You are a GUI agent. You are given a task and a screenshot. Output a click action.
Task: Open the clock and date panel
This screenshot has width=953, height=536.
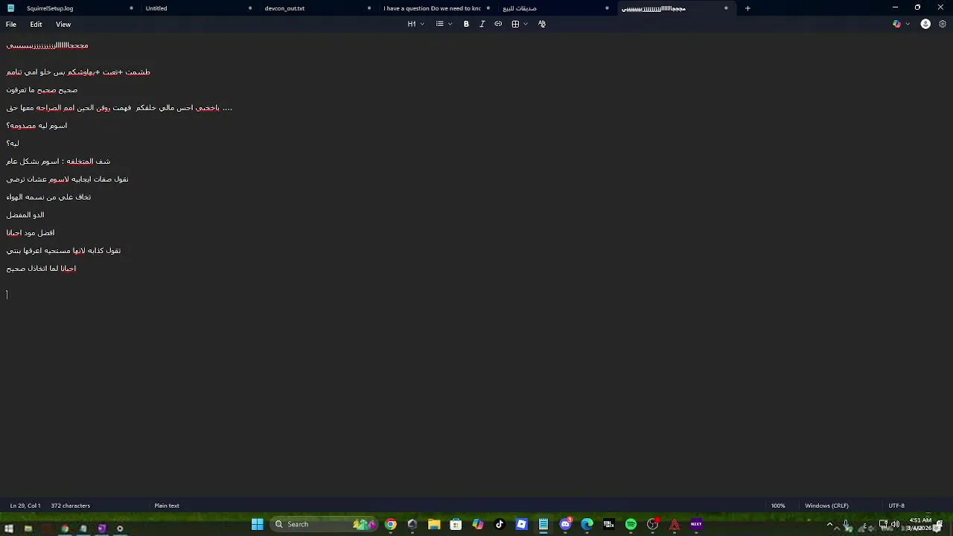click(920, 524)
